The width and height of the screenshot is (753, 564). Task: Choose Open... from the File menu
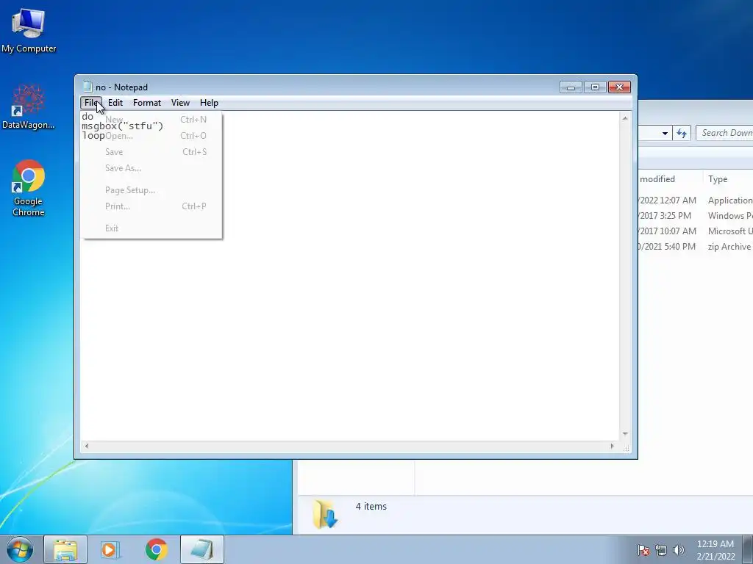point(151,136)
